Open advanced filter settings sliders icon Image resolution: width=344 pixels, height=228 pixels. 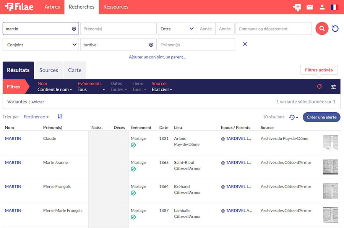tap(334, 87)
